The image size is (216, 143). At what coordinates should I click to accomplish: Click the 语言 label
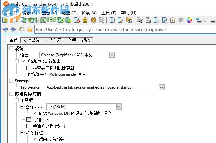pos(24,55)
